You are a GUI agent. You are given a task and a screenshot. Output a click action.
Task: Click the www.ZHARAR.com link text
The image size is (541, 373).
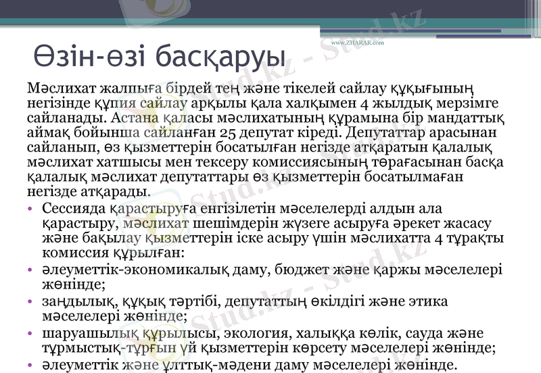(x=358, y=43)
